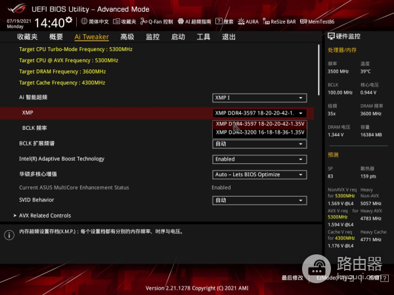Image resolution: width=394 pixels, height=295 pixels.
Task: Click the 硬件监控 monitor icon
Action: click(331, 36)
